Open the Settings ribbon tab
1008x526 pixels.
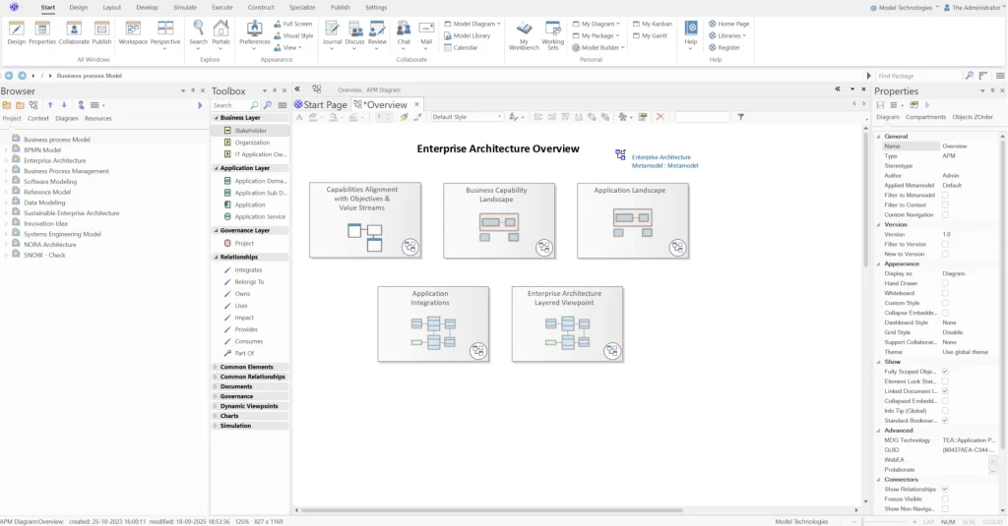point(376,8)
